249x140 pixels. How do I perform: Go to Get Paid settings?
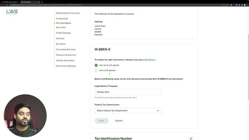point(60,38)
